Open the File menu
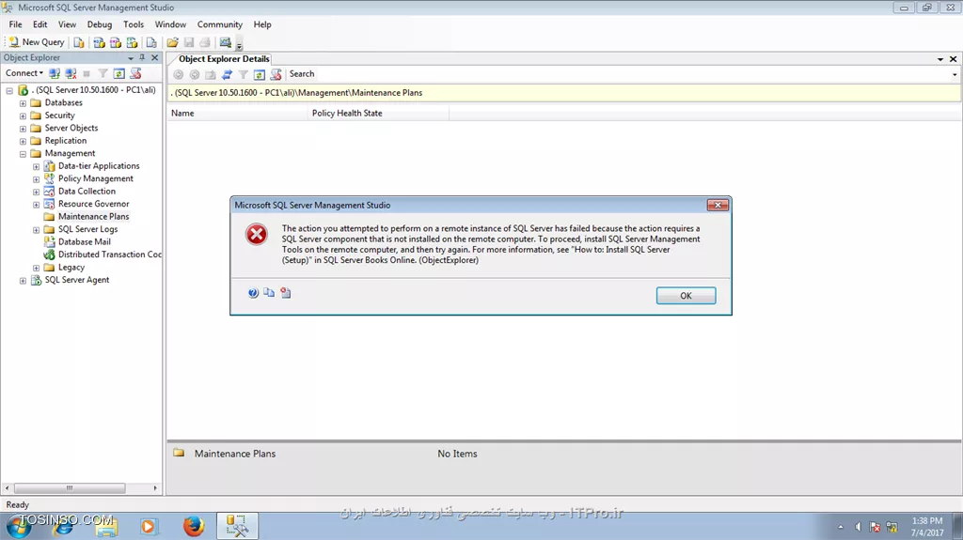Image resolution: width=963 pixels, height=540 pixels. (x=15, y=24)
